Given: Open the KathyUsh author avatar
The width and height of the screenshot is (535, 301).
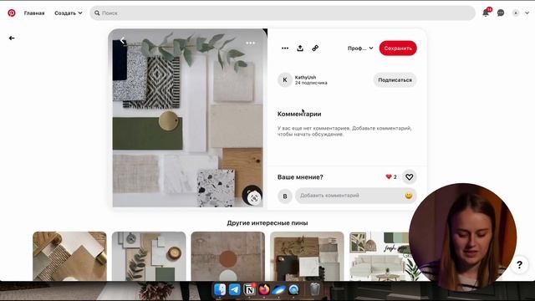Looking at the screenshot, I should click(x=285, y=80).
